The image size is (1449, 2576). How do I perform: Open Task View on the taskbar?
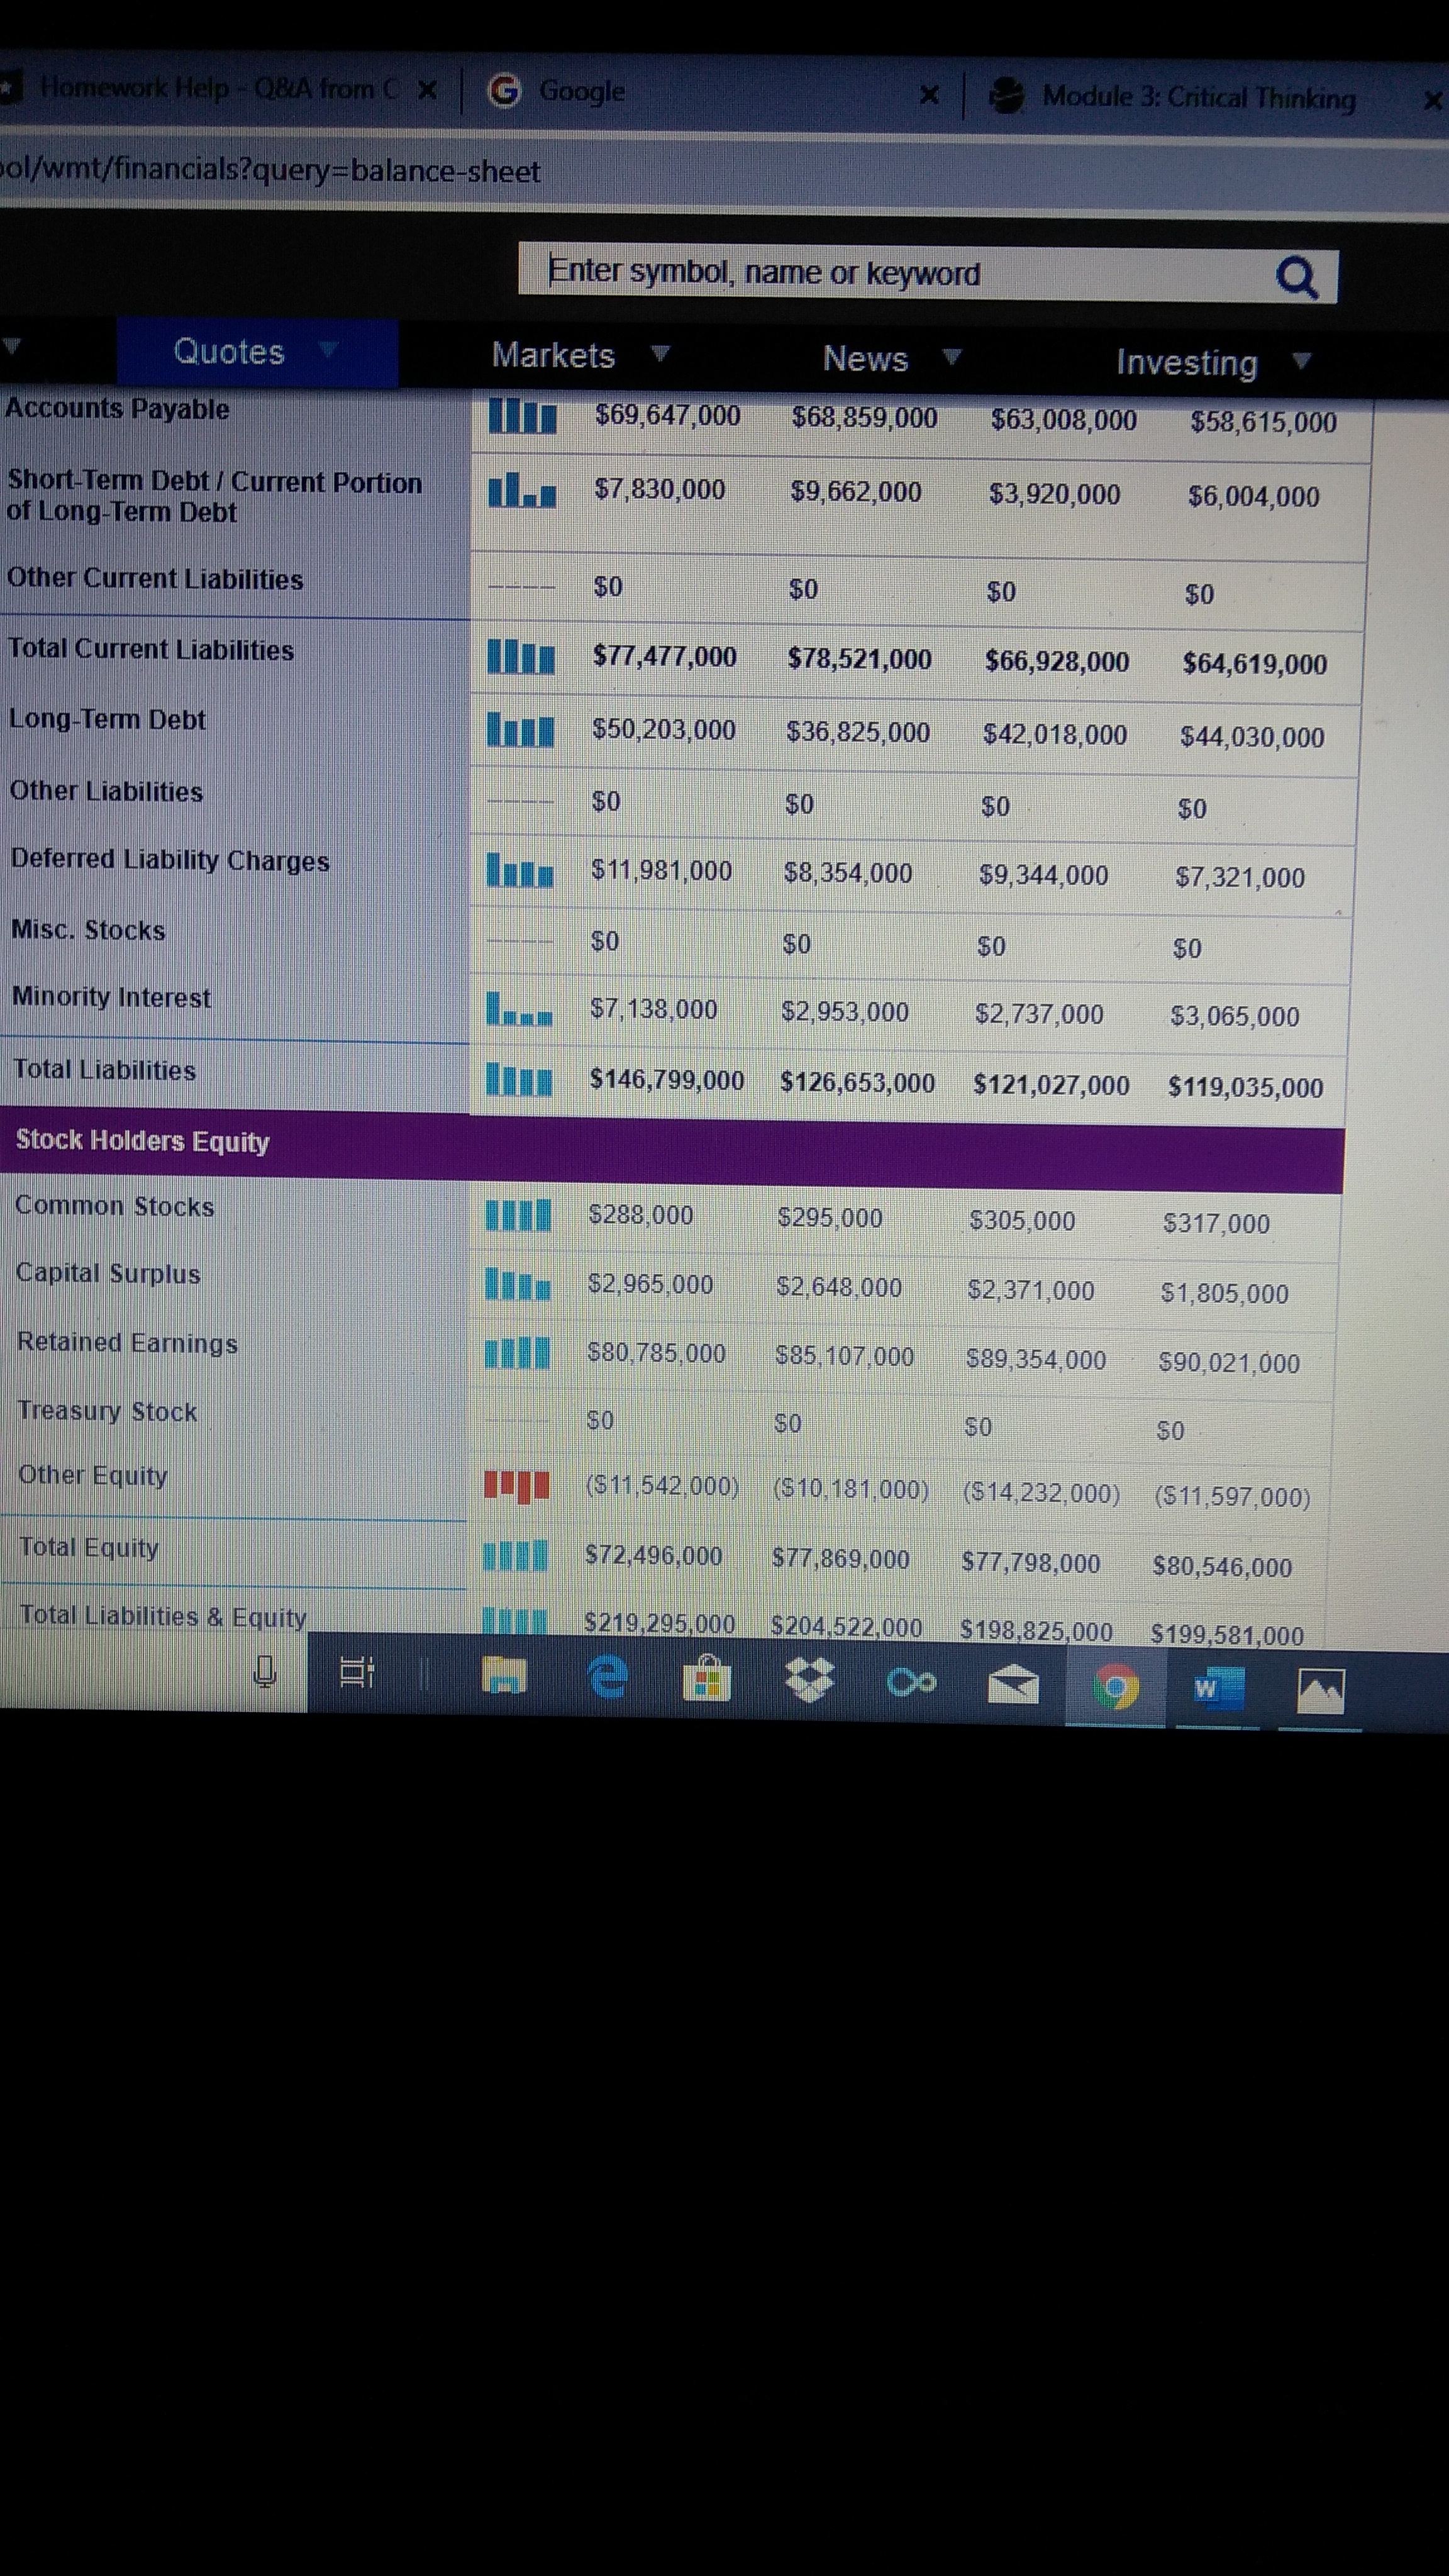(x=356, y=1672)
